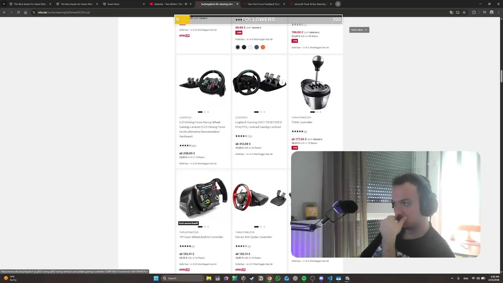Open the Thrustmaster TH8A shifter image
This screenshot has height=283, width=503.
pos(316,83)
